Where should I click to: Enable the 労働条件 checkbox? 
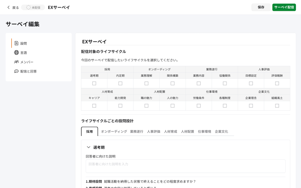[x=199, y=106]
